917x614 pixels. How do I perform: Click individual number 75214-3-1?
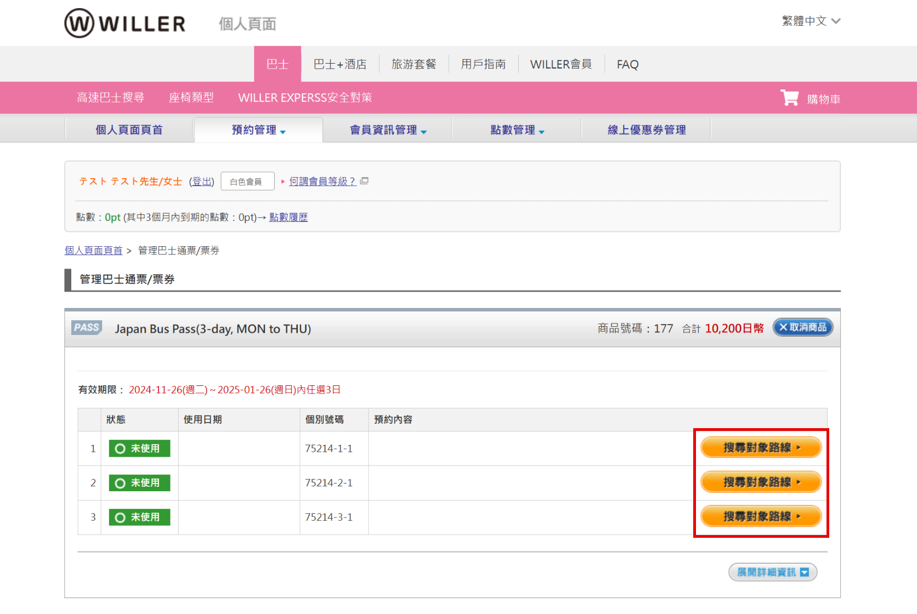(329, 517)
